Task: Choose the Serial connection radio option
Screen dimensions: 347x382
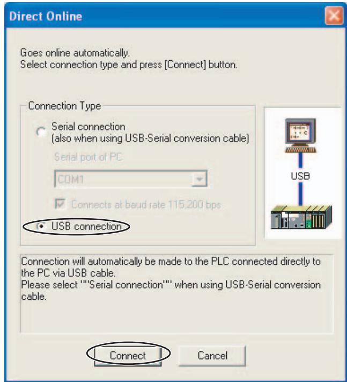Action: click(41, 132)
